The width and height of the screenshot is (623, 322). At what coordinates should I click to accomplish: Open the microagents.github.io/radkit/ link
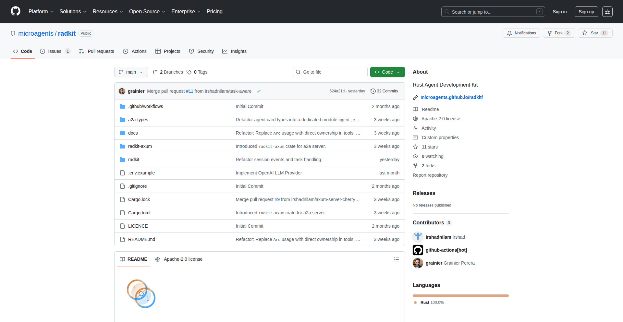pyautogui.click(x=451, y=97)
